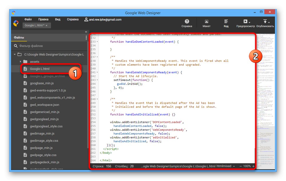Fold function at line 241

tap(97, 72)
